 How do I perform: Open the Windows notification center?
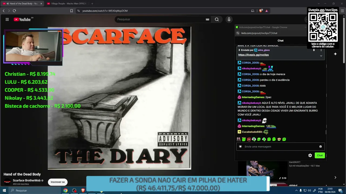(340, 190)
